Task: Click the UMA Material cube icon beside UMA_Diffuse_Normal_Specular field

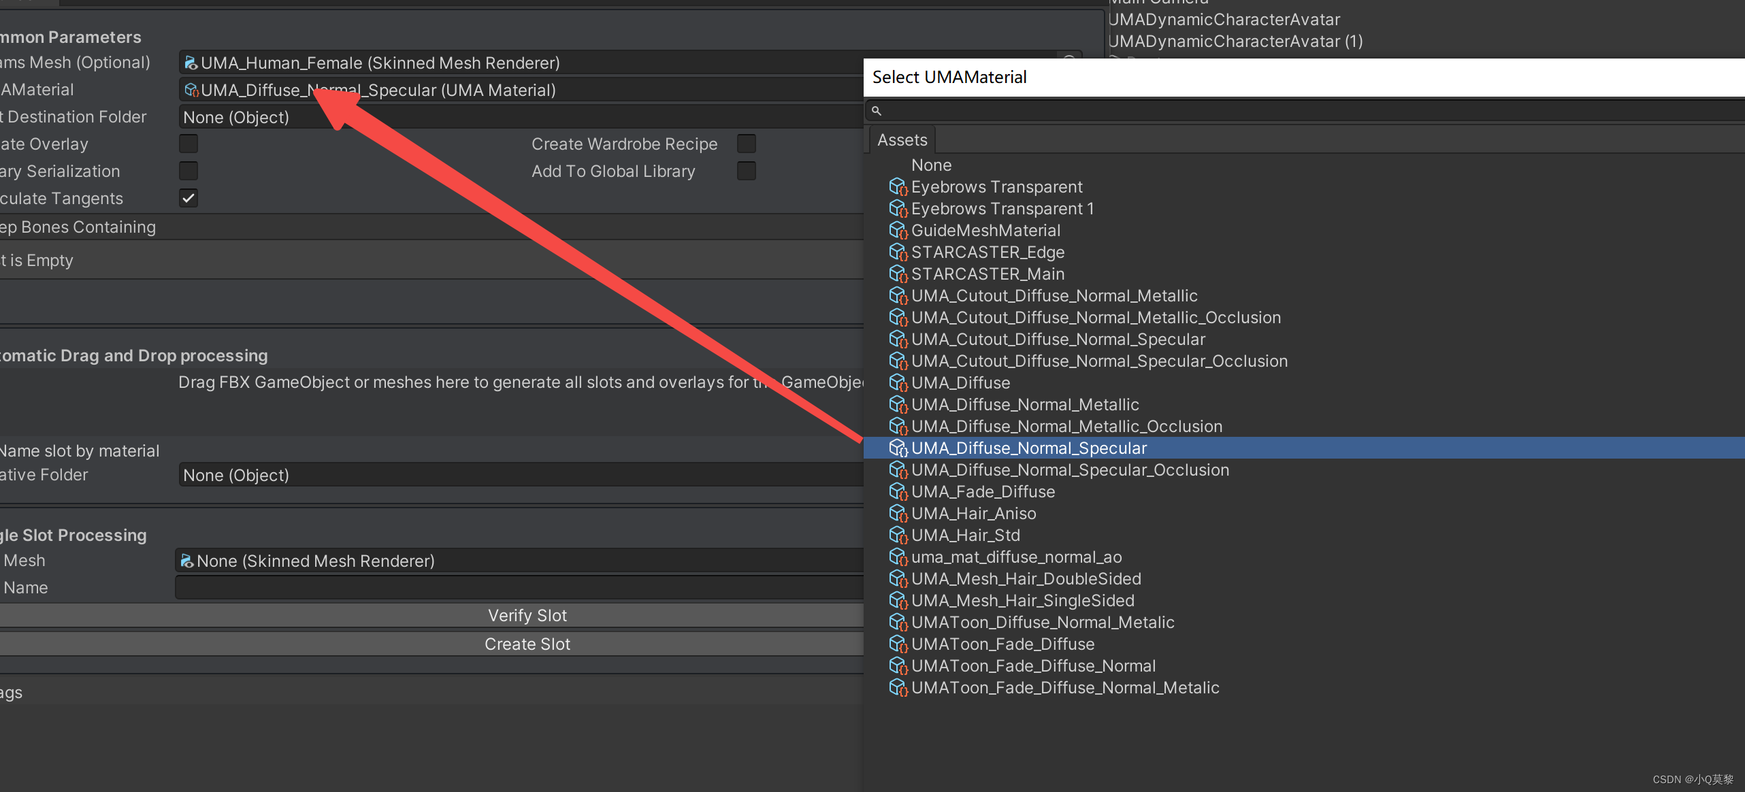Action: (191, 90)
